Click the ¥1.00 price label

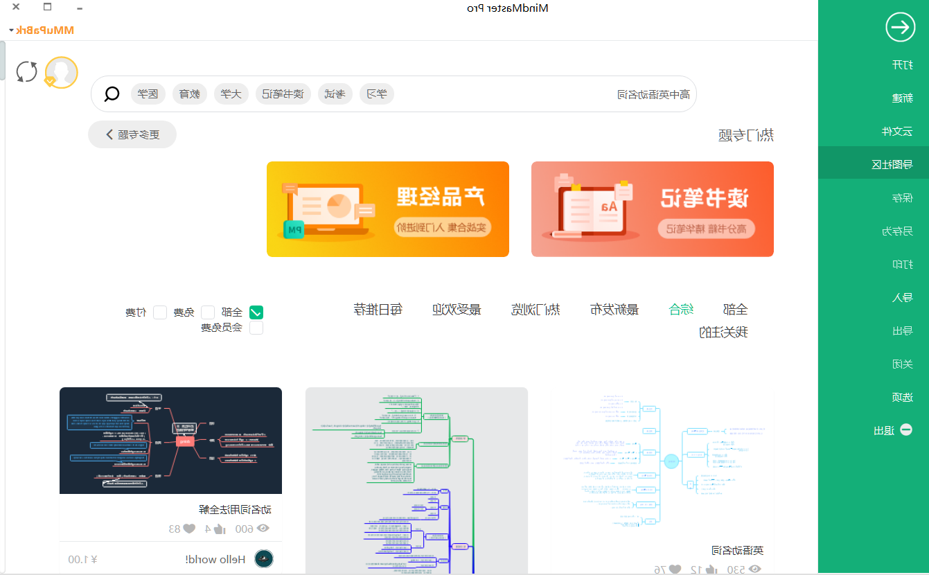tap(83, 559)
